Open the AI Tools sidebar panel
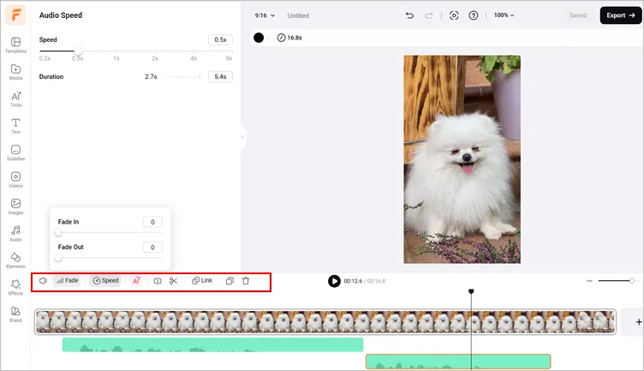644x371 pixels. pos(15,99)
